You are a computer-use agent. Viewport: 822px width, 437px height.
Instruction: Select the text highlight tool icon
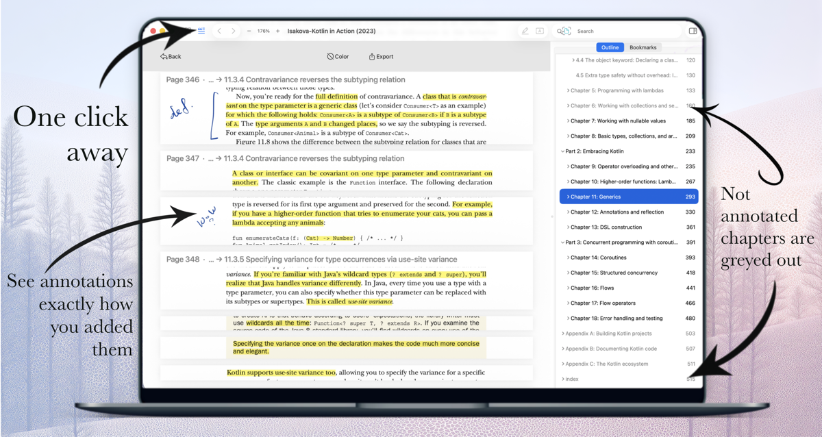point(540,31)
